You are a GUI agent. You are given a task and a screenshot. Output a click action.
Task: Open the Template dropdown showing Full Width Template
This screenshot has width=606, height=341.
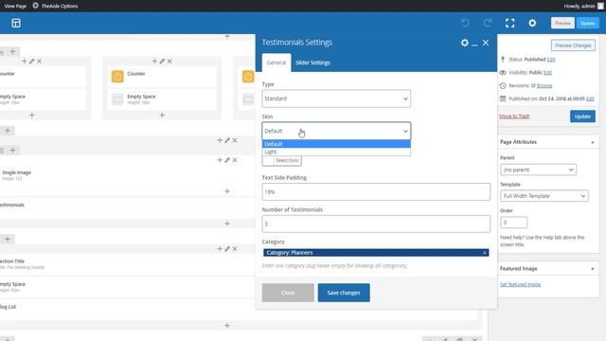(x=544, y=196)
